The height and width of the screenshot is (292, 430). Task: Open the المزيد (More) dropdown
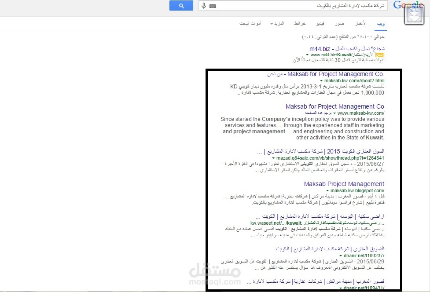pos(277,24)
